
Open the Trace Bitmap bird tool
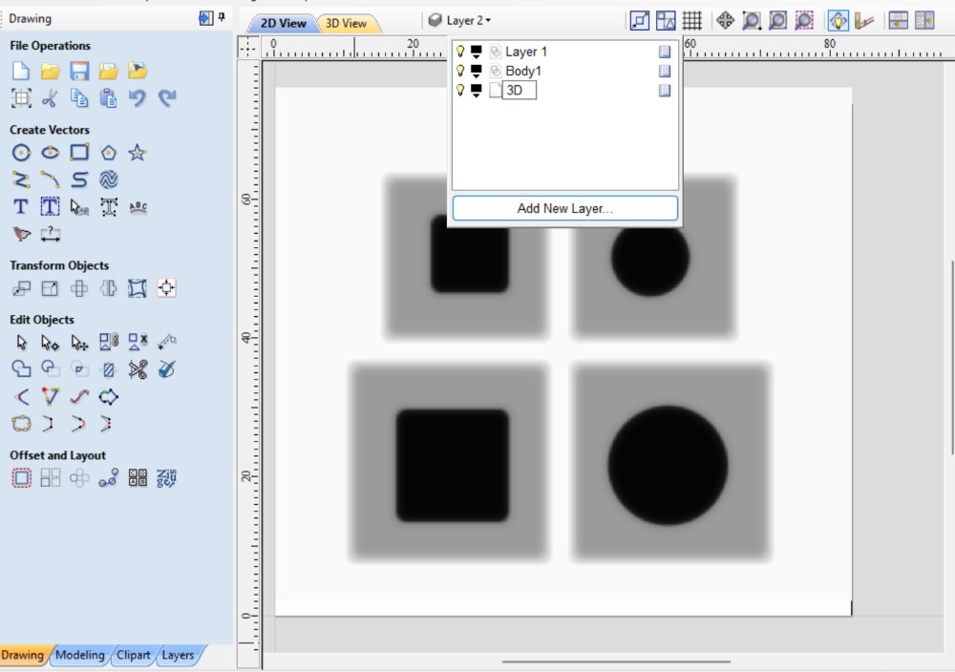click(x=21, y=235)
